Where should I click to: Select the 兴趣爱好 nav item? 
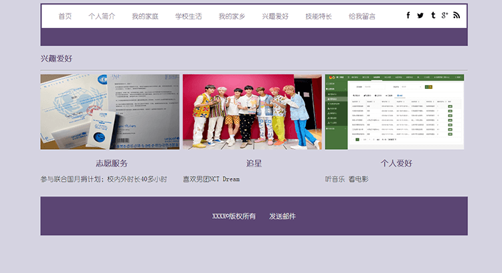(x=275, y=16)
